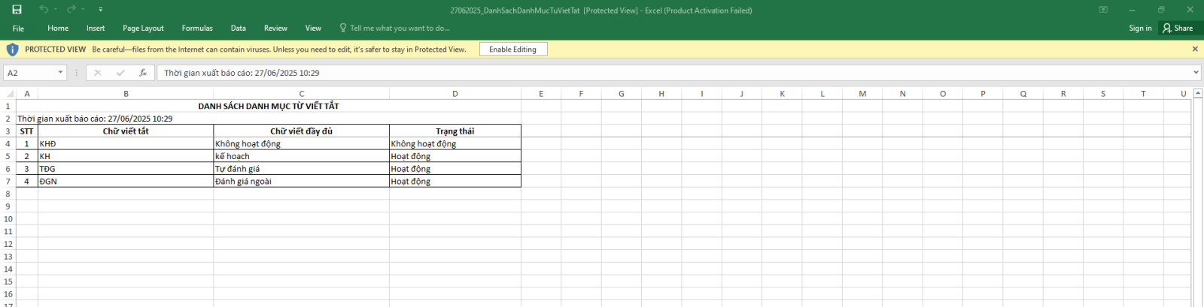This screenshot has width=1204, height=307.
Task: Click the Protected View shield icon
Action: (x=12, y=50)
